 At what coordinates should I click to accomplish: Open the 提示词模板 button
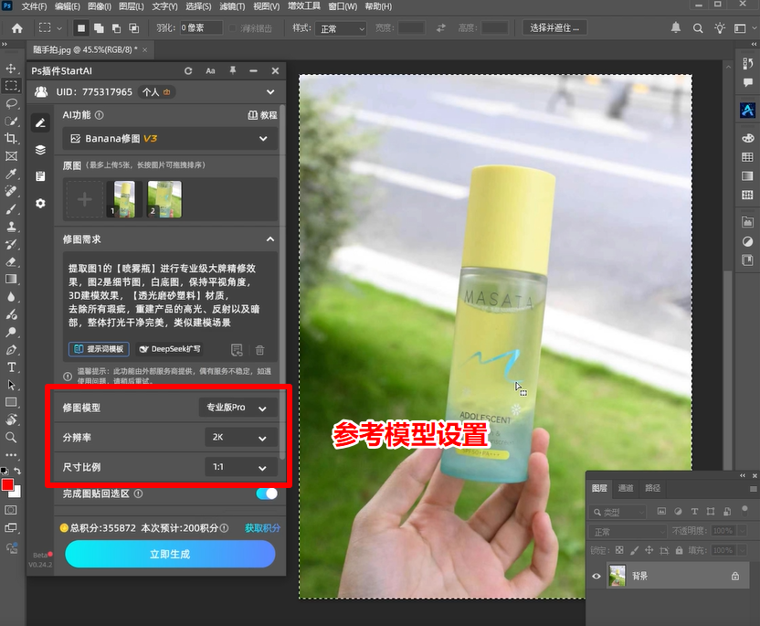tap(99, 349)
